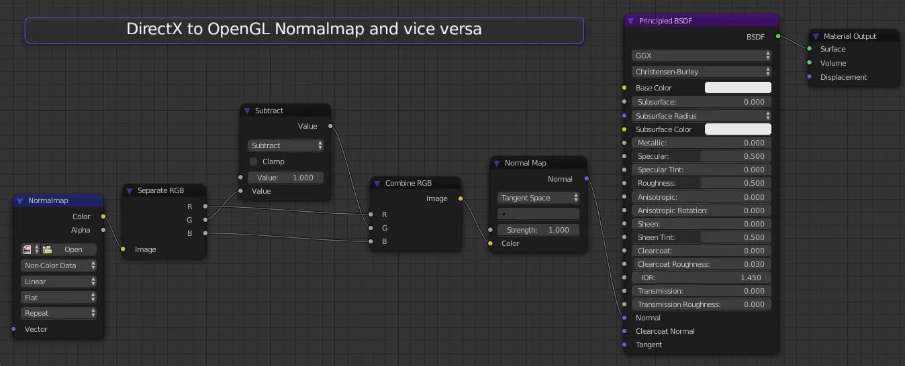This screenshot has width=905, height=366.
Task: Click Subtract node Value output socket
Action: coord(330,126)
